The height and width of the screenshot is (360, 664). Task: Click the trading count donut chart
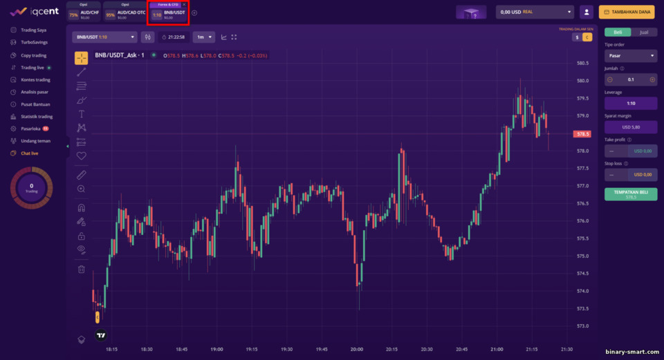coord(31,188)
